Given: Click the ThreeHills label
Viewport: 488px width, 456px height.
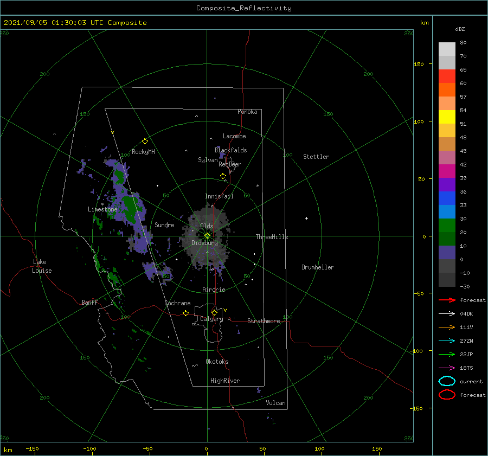Looking at the screenshot, I should pyautogui.click(x=272, y=237).
